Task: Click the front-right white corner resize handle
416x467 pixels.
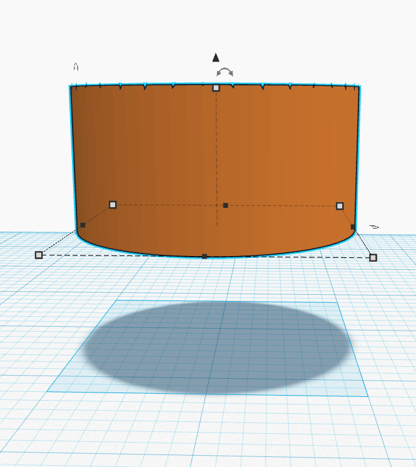Action: tap(373, 258)
